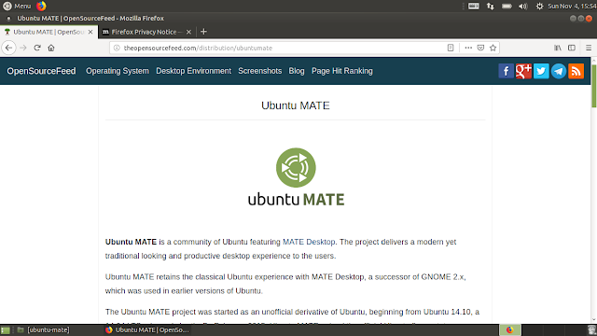The image size is (597, 336).
Task: Show desktop button in bottom panel
Action: [x=6, y=330]
